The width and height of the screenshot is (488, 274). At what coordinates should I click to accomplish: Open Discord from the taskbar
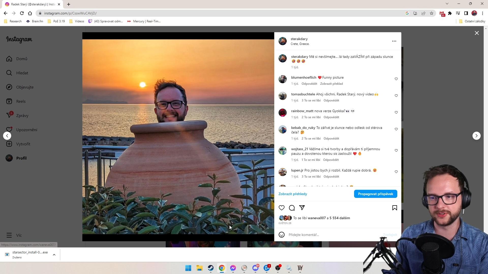point(255,268)
